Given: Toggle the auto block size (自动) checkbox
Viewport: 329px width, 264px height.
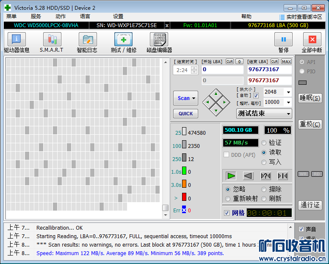Looking at the screenshot, I should [256, 96].
